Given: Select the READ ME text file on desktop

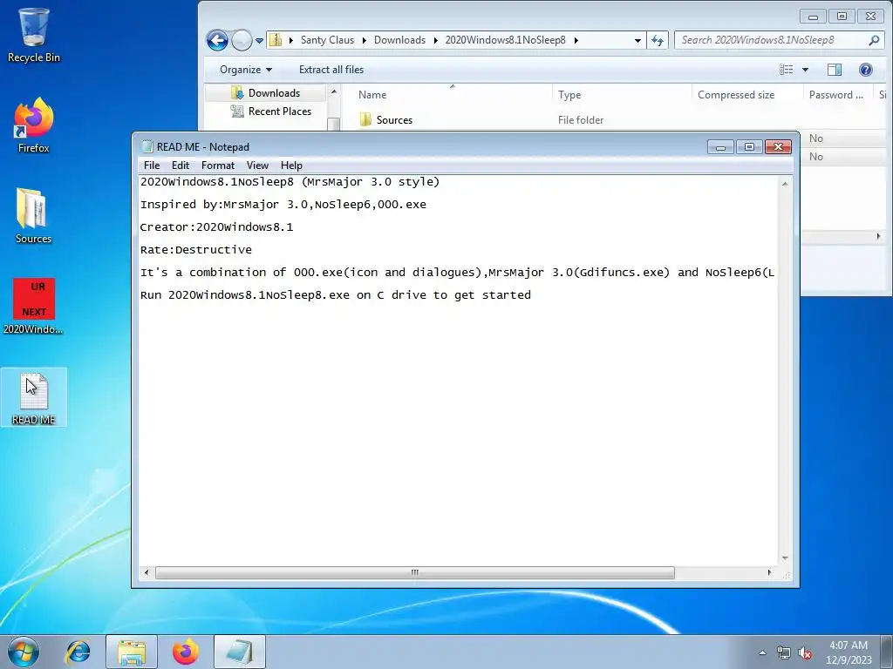Looking at the screenshot, I should pyautogui.click(x=34, y=397).
